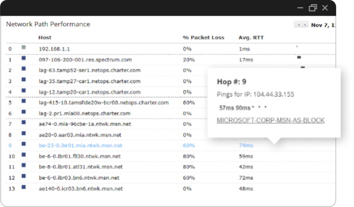The width and height of the screenshot is (354, 207).
Task: Click the date navigation arrows button
Action: [301, 24]
